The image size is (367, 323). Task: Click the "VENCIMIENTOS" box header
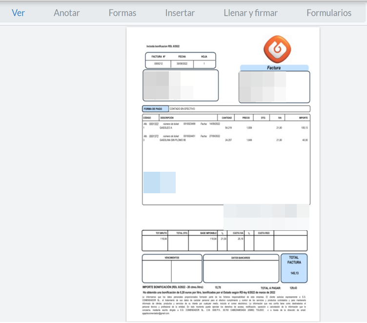pyautogui.click(x=172, y=258)
